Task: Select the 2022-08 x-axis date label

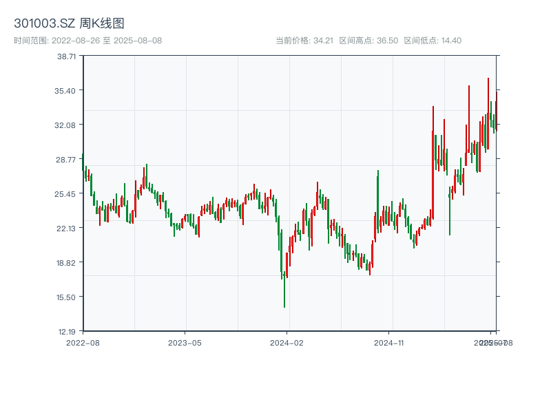Action: pyautogui.click(x=83, y=342)
